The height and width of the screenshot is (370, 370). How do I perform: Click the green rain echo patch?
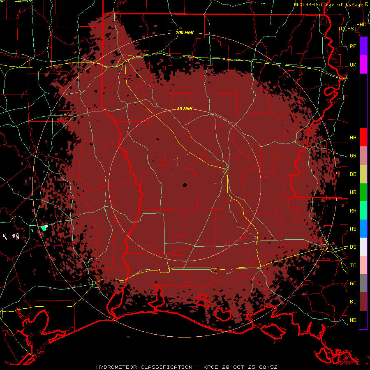[44, 228]
